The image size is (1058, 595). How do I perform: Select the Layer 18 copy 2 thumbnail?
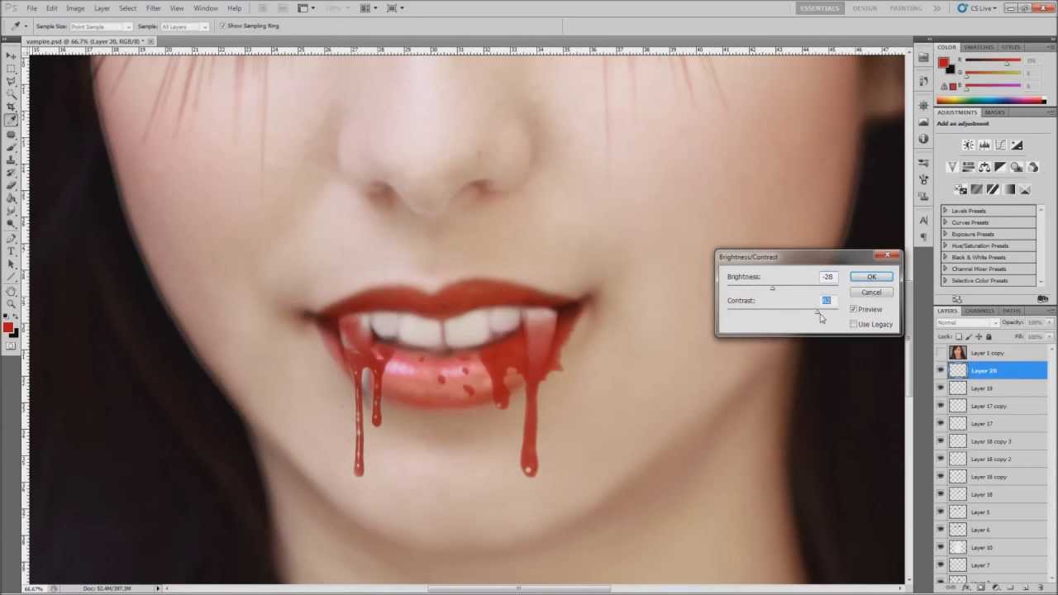pos(958,459)
